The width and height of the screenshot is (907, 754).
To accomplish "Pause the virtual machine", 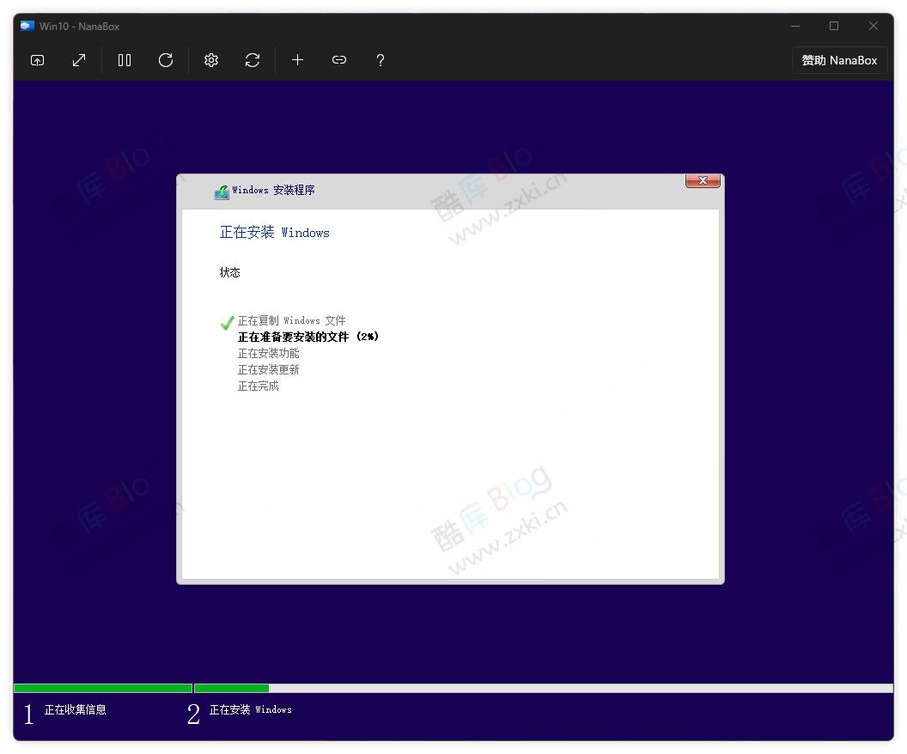I will [124, 60].
